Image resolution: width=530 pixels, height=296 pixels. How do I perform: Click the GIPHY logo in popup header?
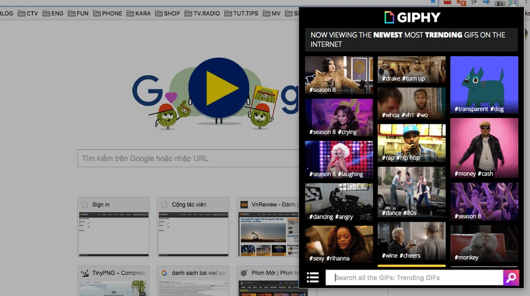(x=412, y=17)
